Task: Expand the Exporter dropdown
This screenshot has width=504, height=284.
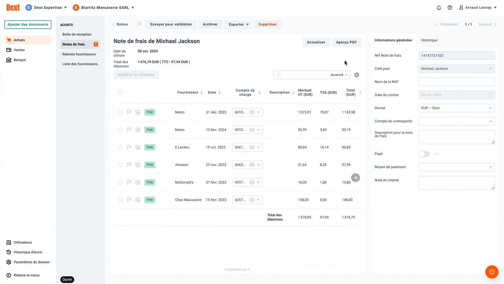Action: click(x=239, y=24)
